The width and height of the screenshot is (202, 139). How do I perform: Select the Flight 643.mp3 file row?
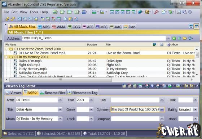99,65
